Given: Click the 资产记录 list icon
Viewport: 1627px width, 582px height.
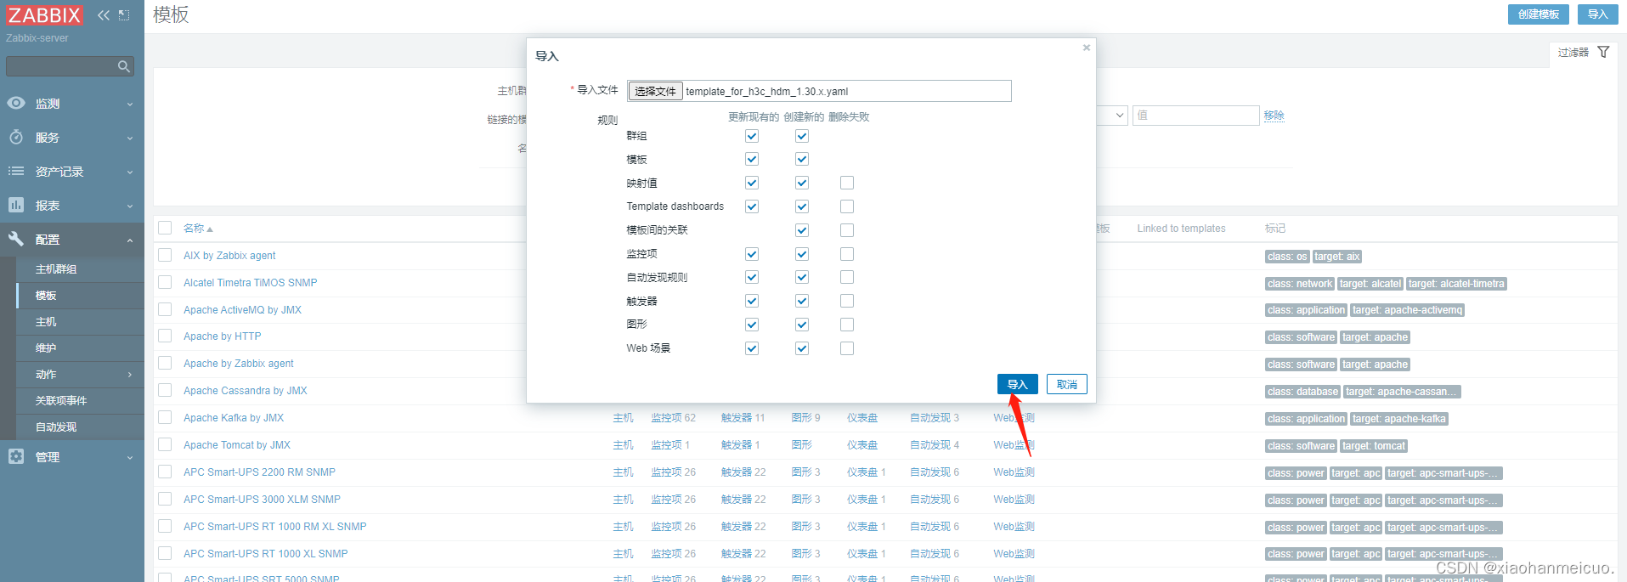Looking at the screenshot, I should tap(16, 171).
